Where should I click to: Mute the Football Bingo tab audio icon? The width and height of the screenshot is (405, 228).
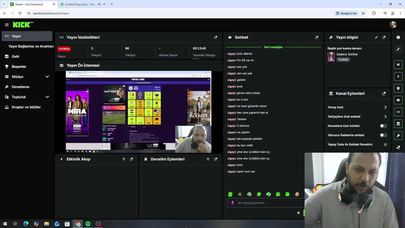point(99,4)
